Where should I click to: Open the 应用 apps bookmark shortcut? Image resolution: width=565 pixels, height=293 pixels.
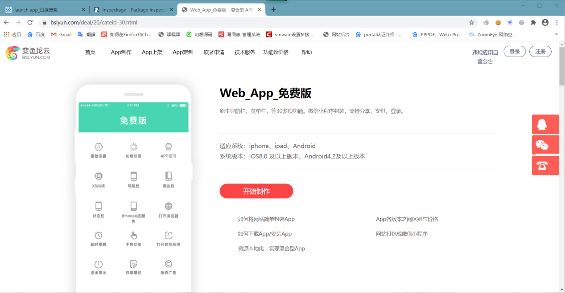click(x=12, y=34)
